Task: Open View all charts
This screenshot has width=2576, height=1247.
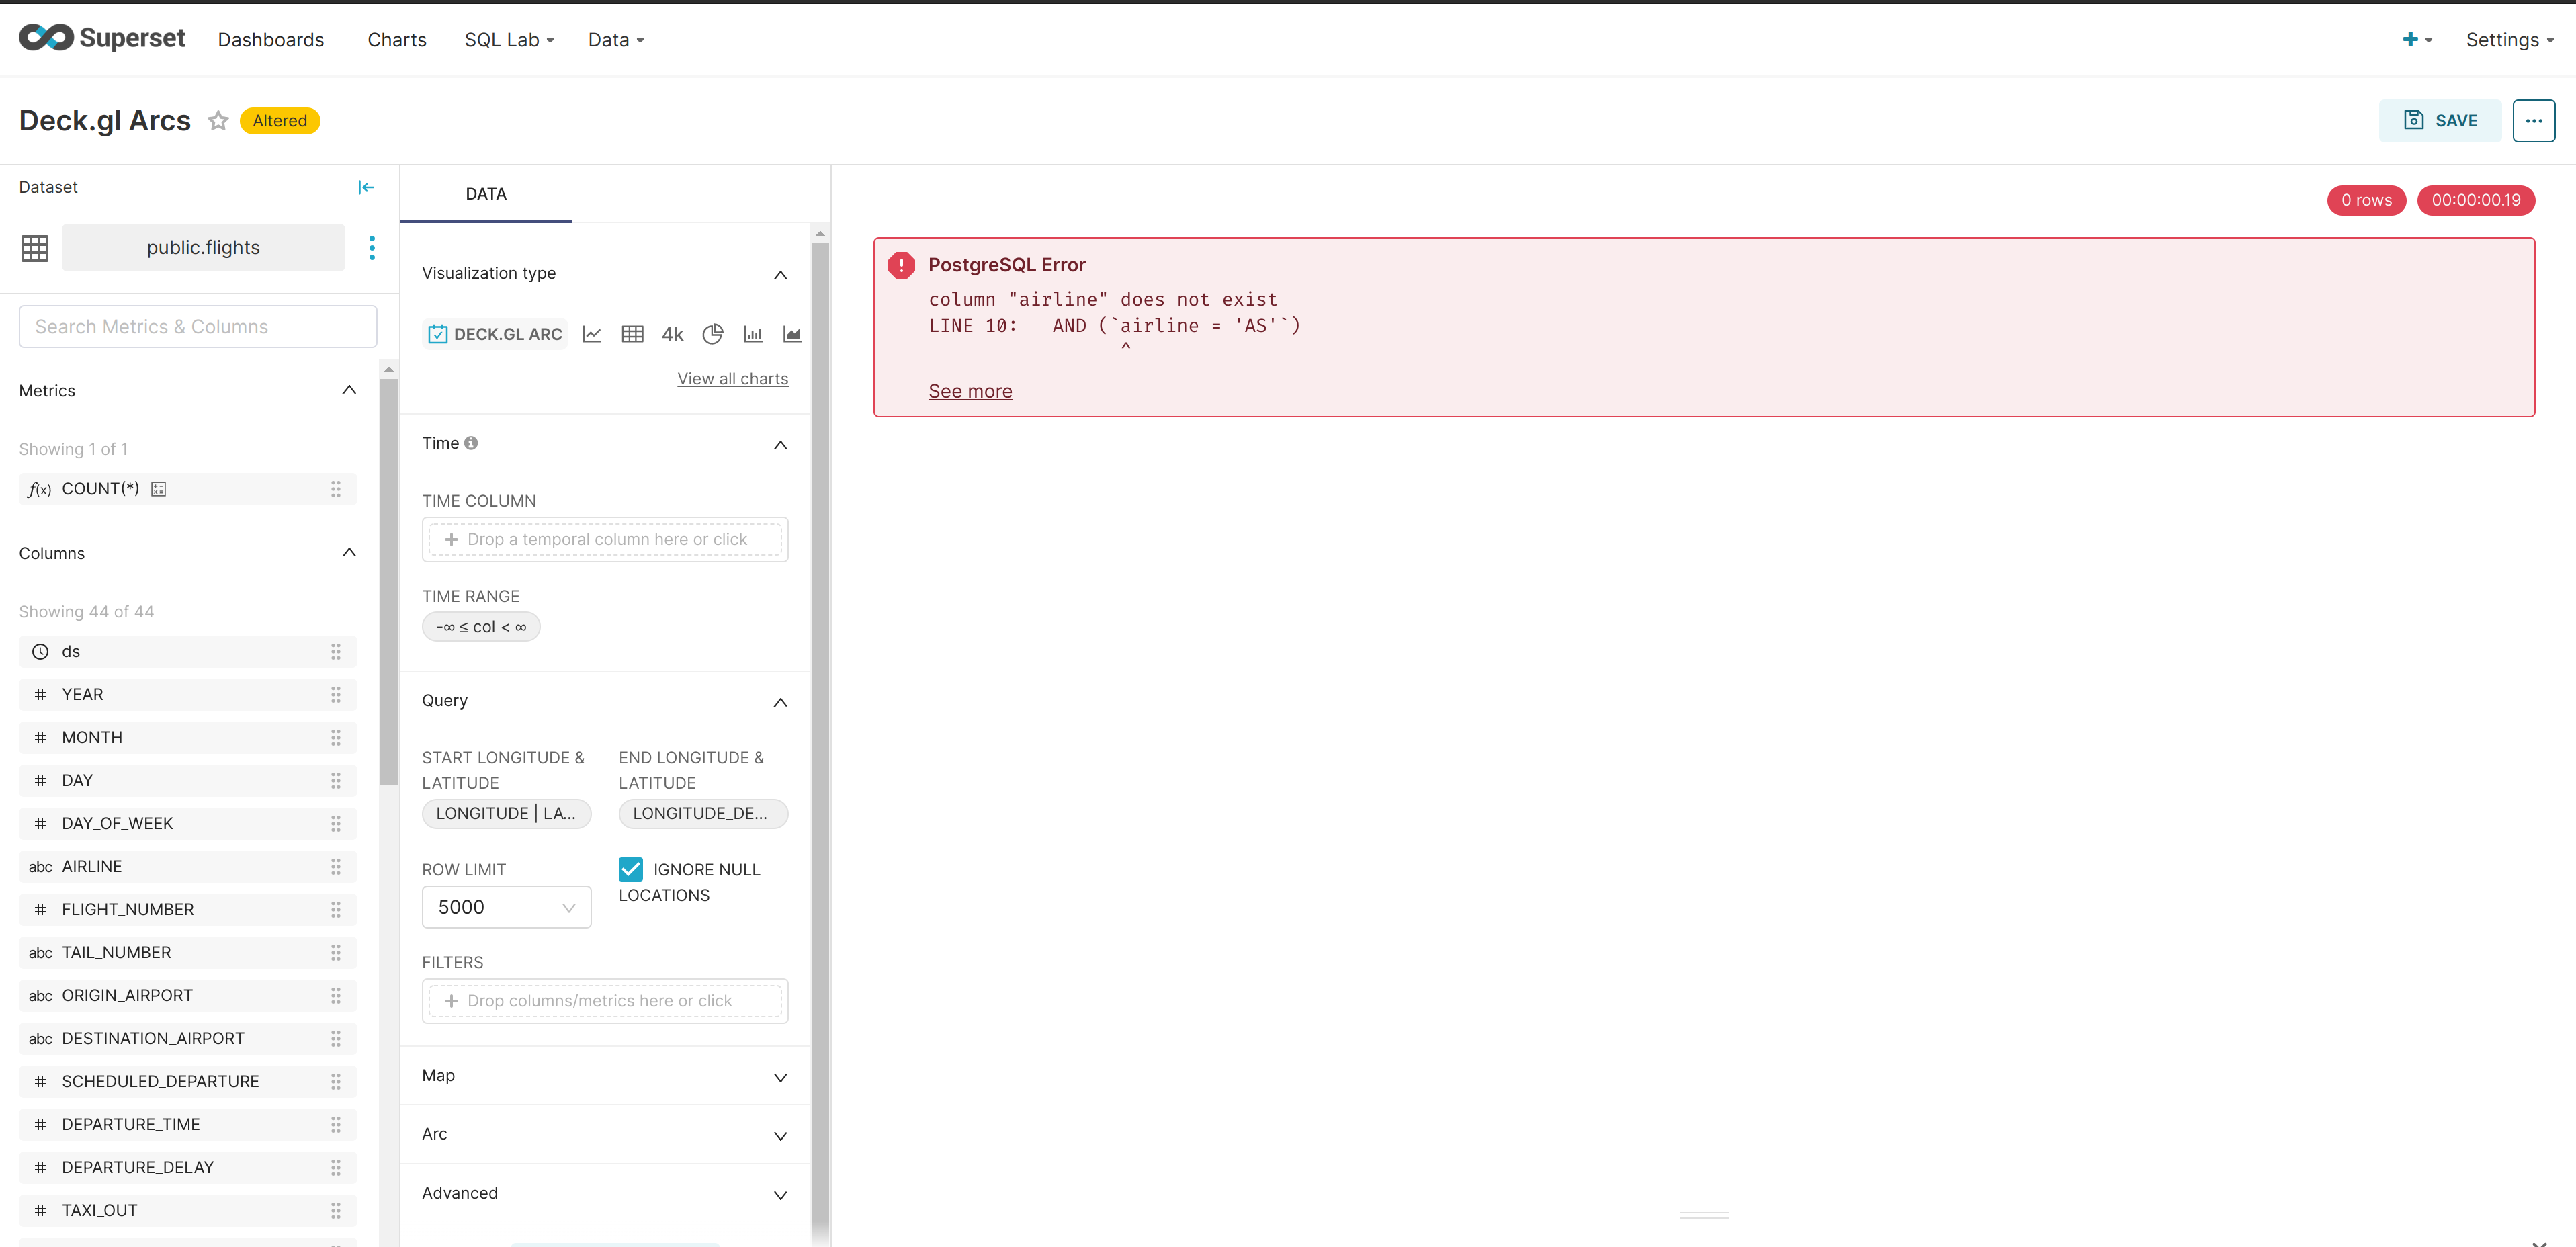Action: pos(732,378)
